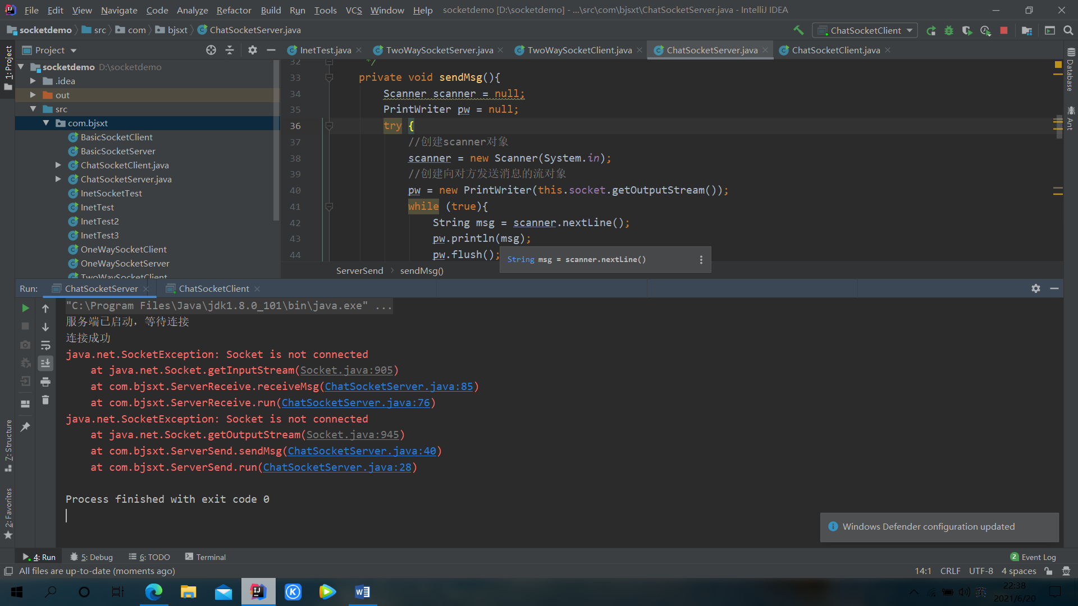Image resolution: width=1078 pixels, height=606 pixels.
Task: Click the Project tree vertical scrollbar
Action: (x=276, y=140)
